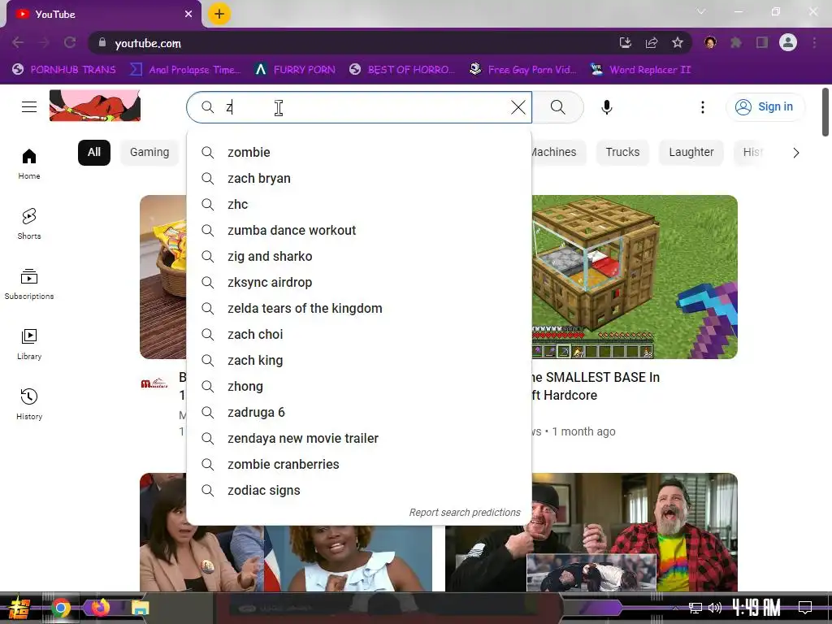
Task: Click the YouTube logo doodle
Action: [95, 106]
